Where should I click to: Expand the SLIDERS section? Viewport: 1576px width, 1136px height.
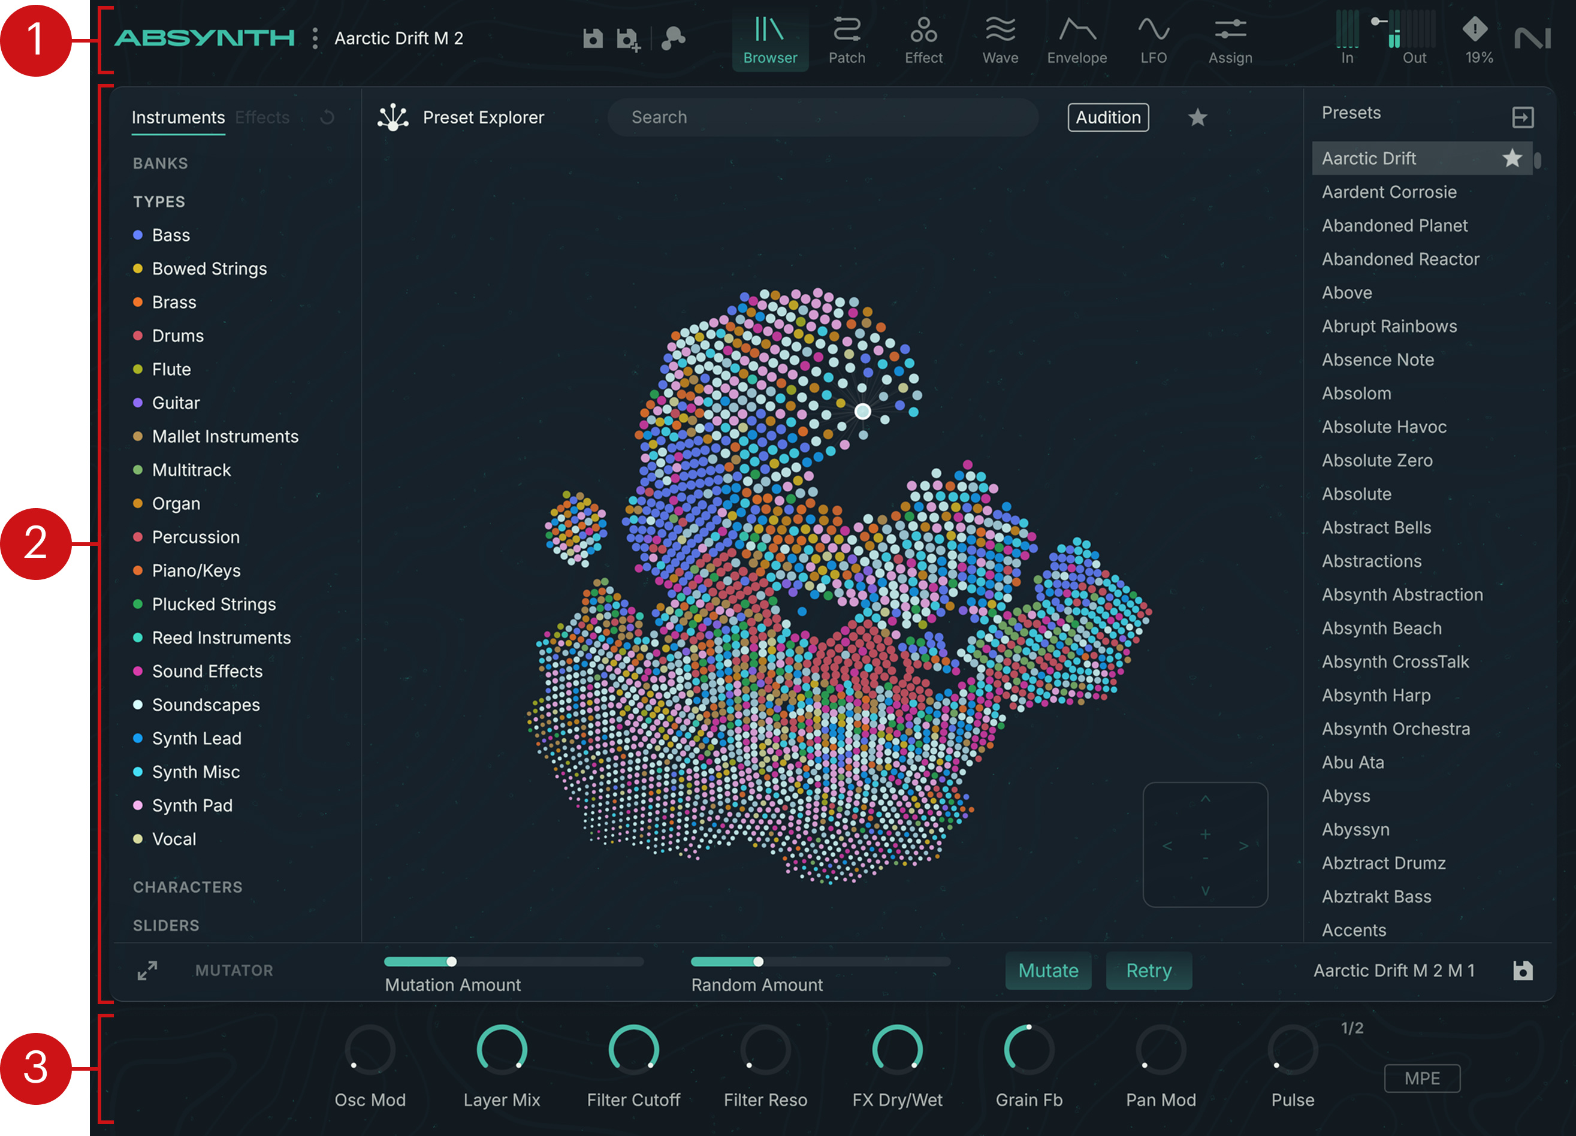[x=166, y=924]
